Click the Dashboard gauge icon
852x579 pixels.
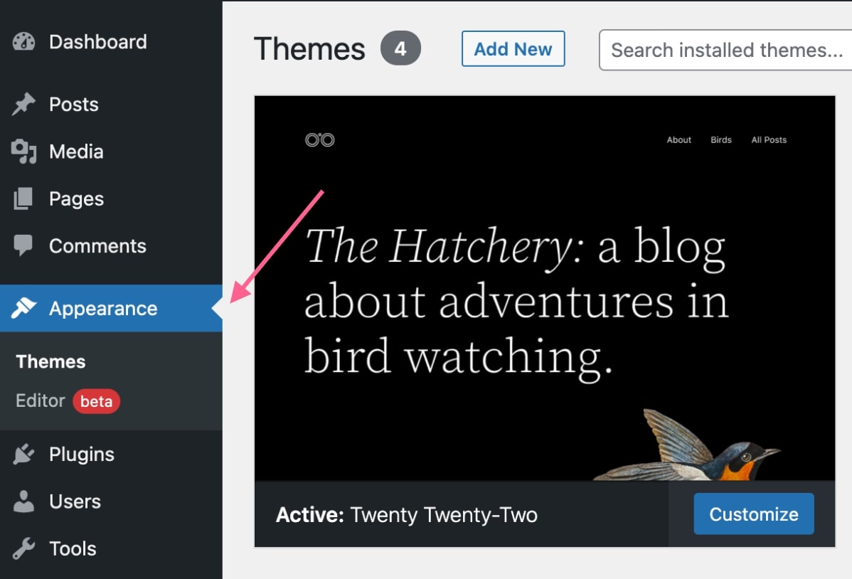23,42
